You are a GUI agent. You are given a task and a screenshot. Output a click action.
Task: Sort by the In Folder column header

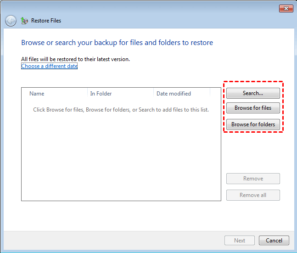[x=101, y=94]
